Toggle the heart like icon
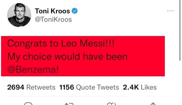The image size is (182, 105). 111,104
